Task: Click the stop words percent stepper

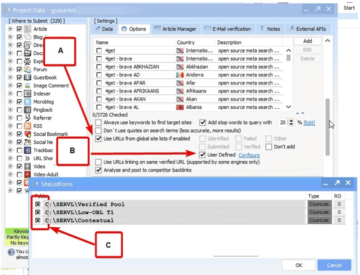Action: [291, 123]
